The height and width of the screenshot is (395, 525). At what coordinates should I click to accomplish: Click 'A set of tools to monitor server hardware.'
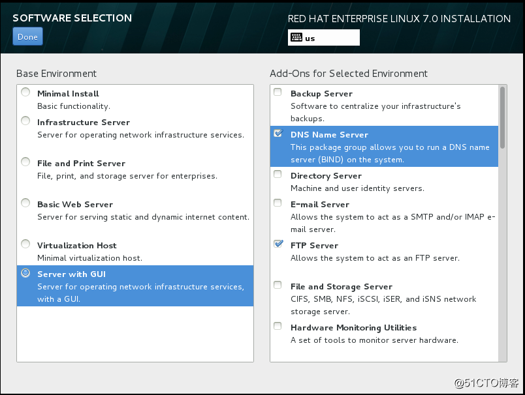tap(374, 340)
